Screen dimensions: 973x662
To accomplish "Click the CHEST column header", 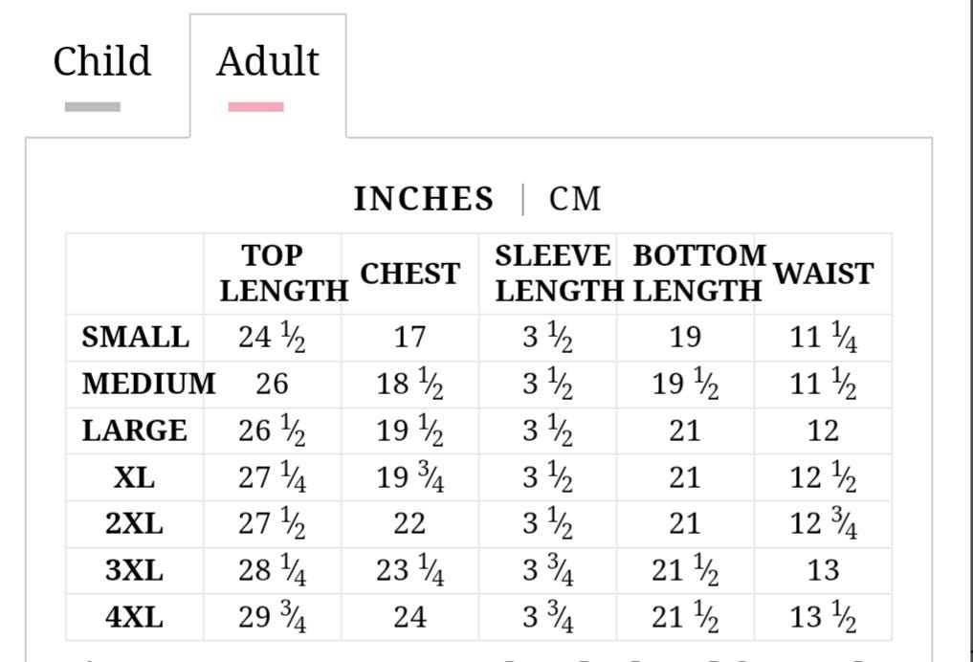I will click(x=410, y=274).
